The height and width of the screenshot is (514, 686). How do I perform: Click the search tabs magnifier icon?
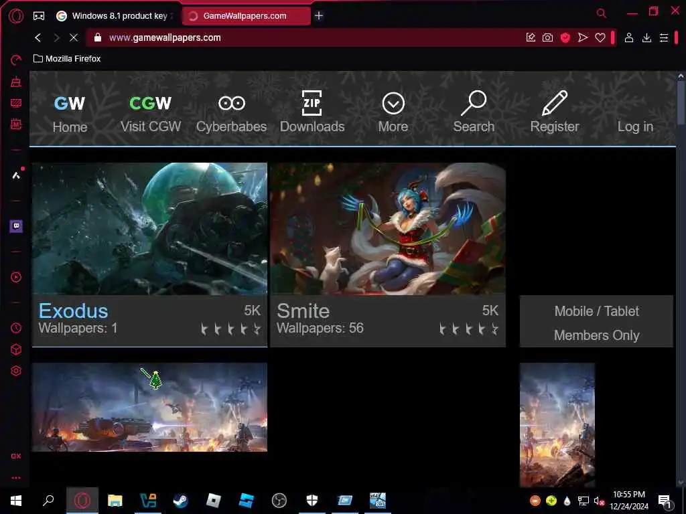pyautogui.click(x=602, y=13)
